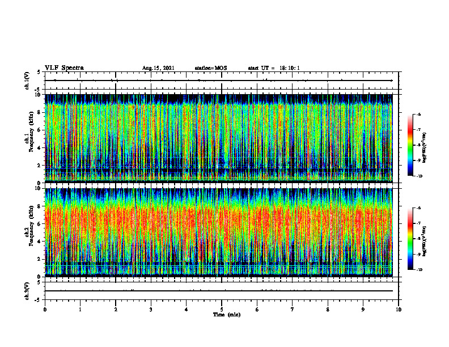This screenshot has height=347, width=449.
Task: Click inside the ch.2 spectrogram panel
Action: pyautogui.click(x=219, y=232)
